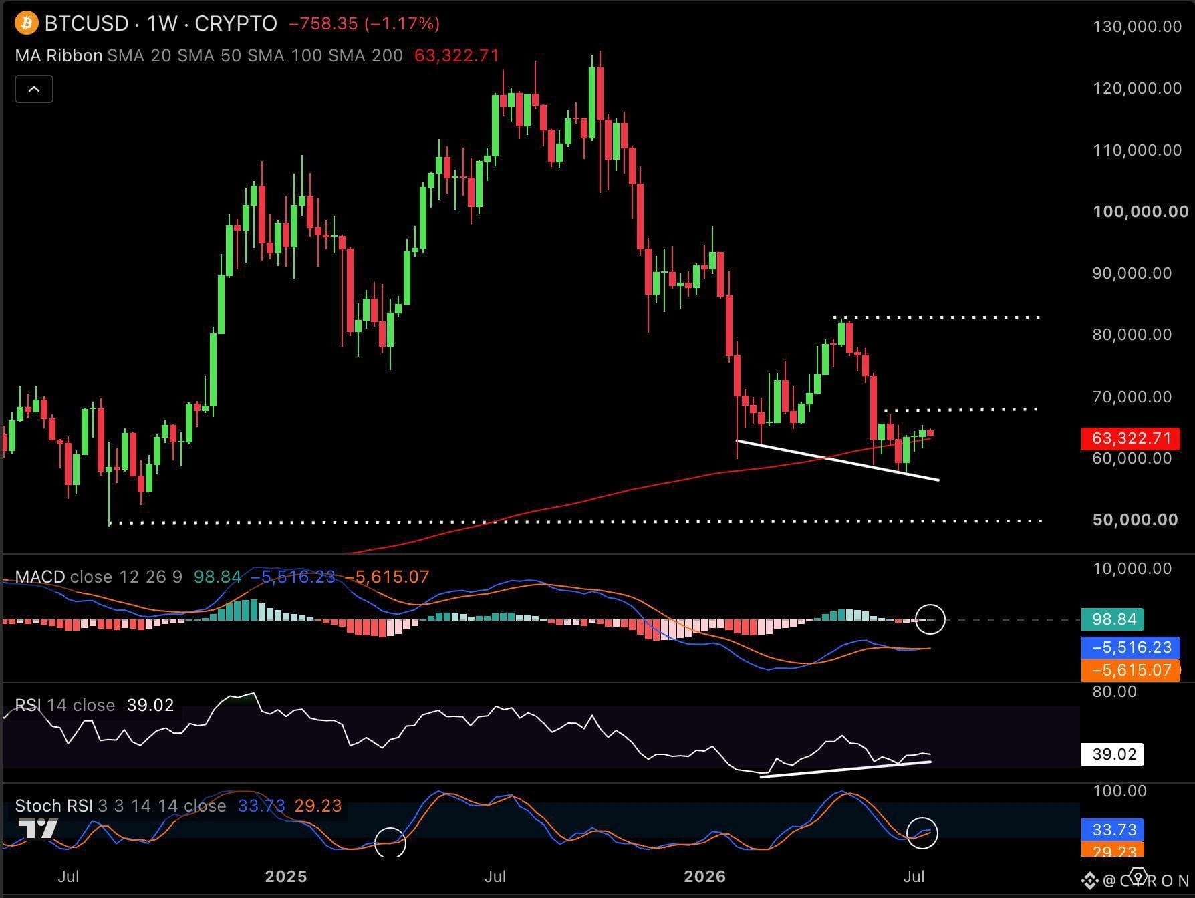The image size is (1195, 898).
Task: Click the Stoch RSI settings '3 3 14 14 close'
Action: (x=162, y=806)
